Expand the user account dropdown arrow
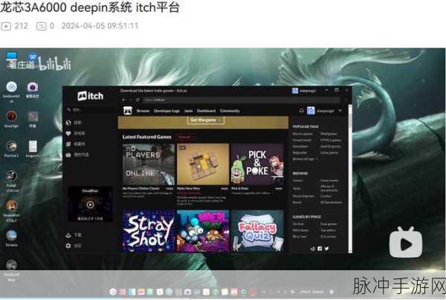The width and height of the screenshot is (446, 300). click(340, 110)
